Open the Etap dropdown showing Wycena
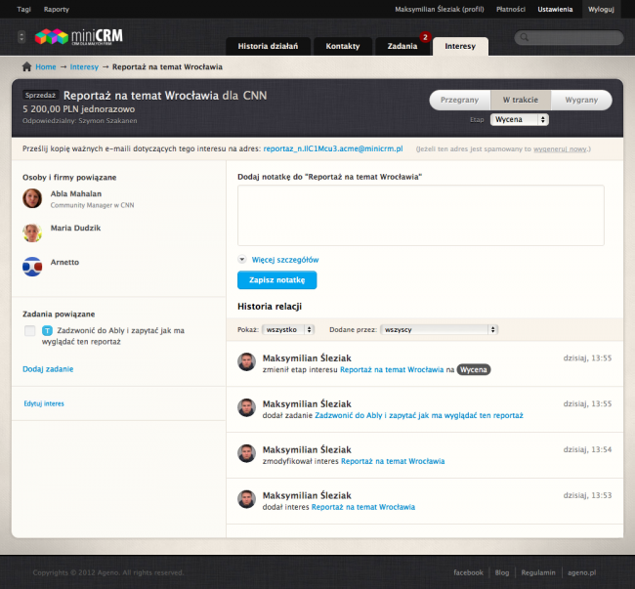635x589 pixels. coord(520,119)
